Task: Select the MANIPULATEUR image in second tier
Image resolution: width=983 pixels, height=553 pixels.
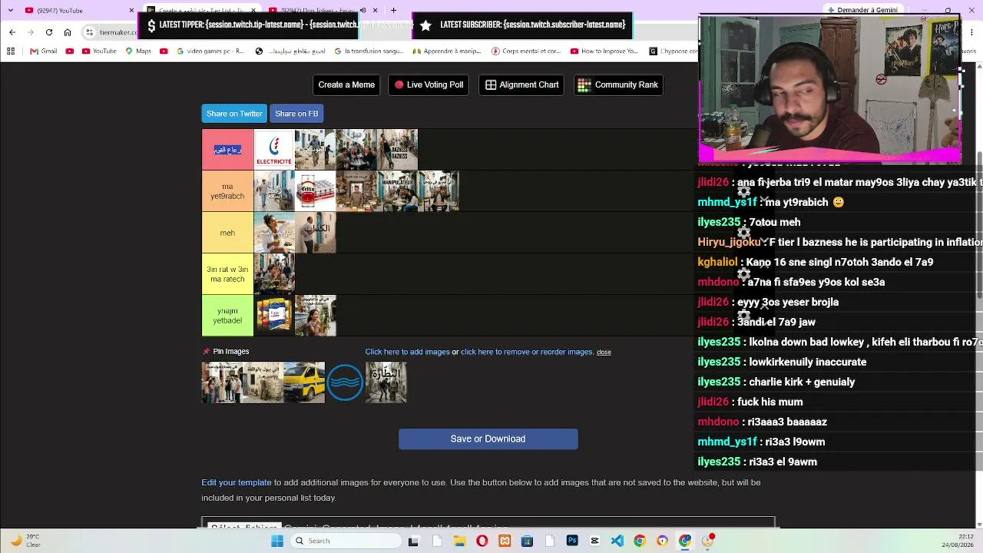Action: [x=398, y=191]
